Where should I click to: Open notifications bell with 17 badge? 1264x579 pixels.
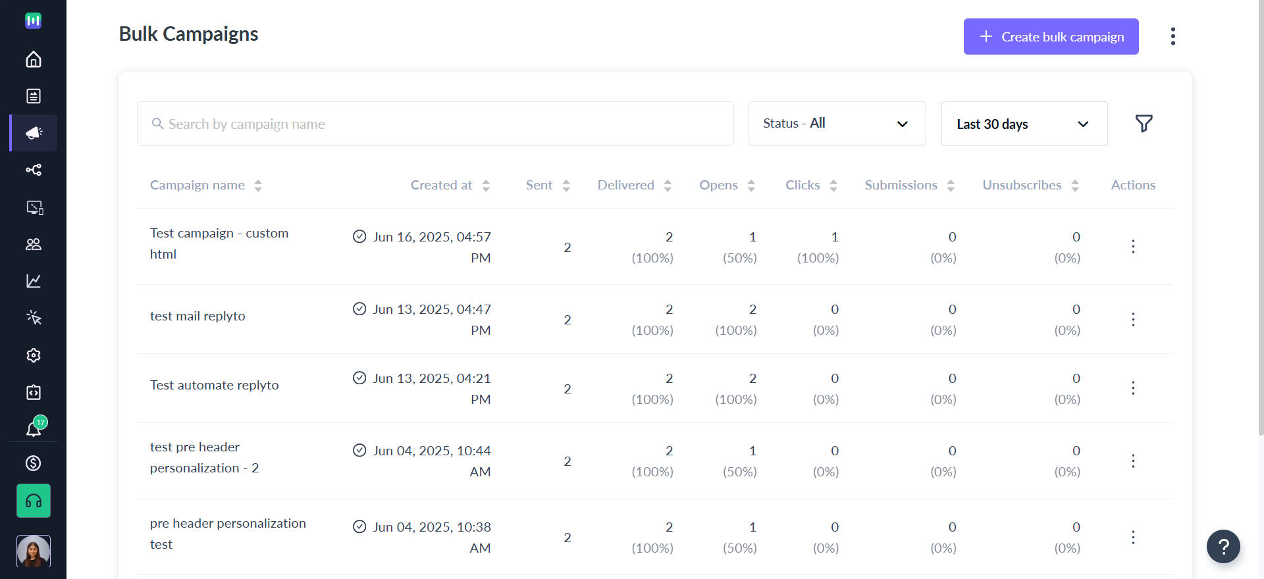(35, 427)
